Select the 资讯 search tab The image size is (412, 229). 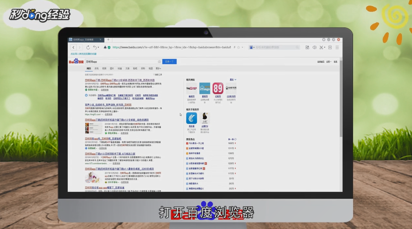click(96, 68)
